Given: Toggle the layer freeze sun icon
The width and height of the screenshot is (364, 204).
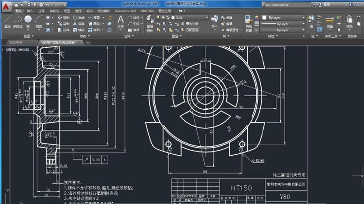Looking at the screenshot, I should [x=163, y=17].
